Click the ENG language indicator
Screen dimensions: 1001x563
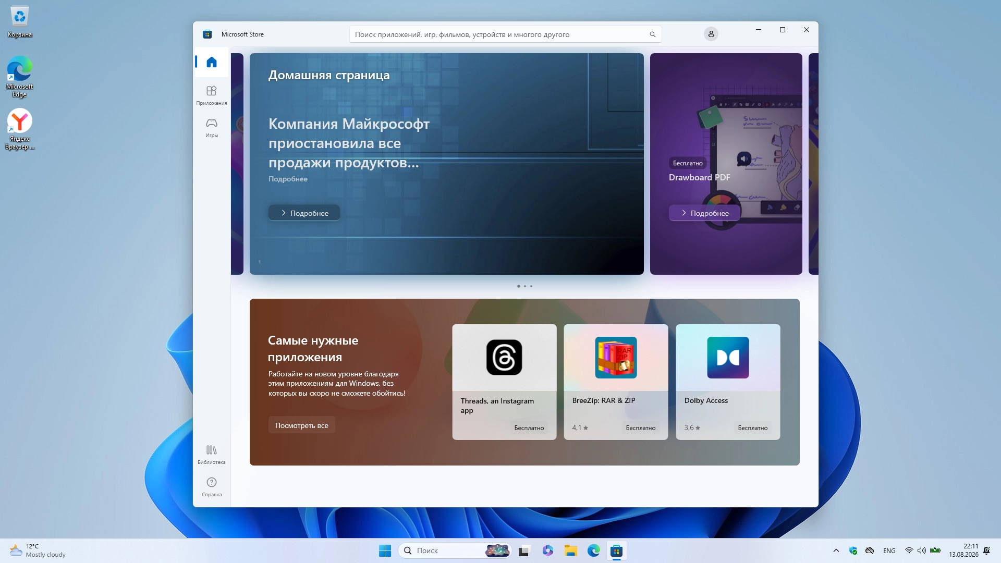click(x=889, y=550)
